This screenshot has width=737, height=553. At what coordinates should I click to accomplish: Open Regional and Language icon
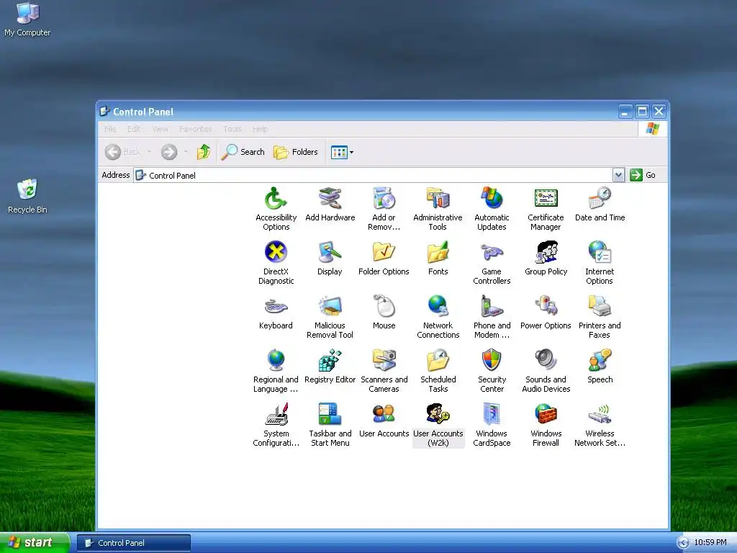click(276, 371)
